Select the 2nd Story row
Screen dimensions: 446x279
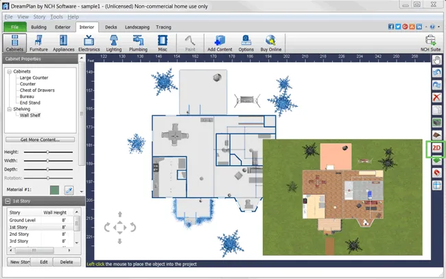[x=40, y=234]
